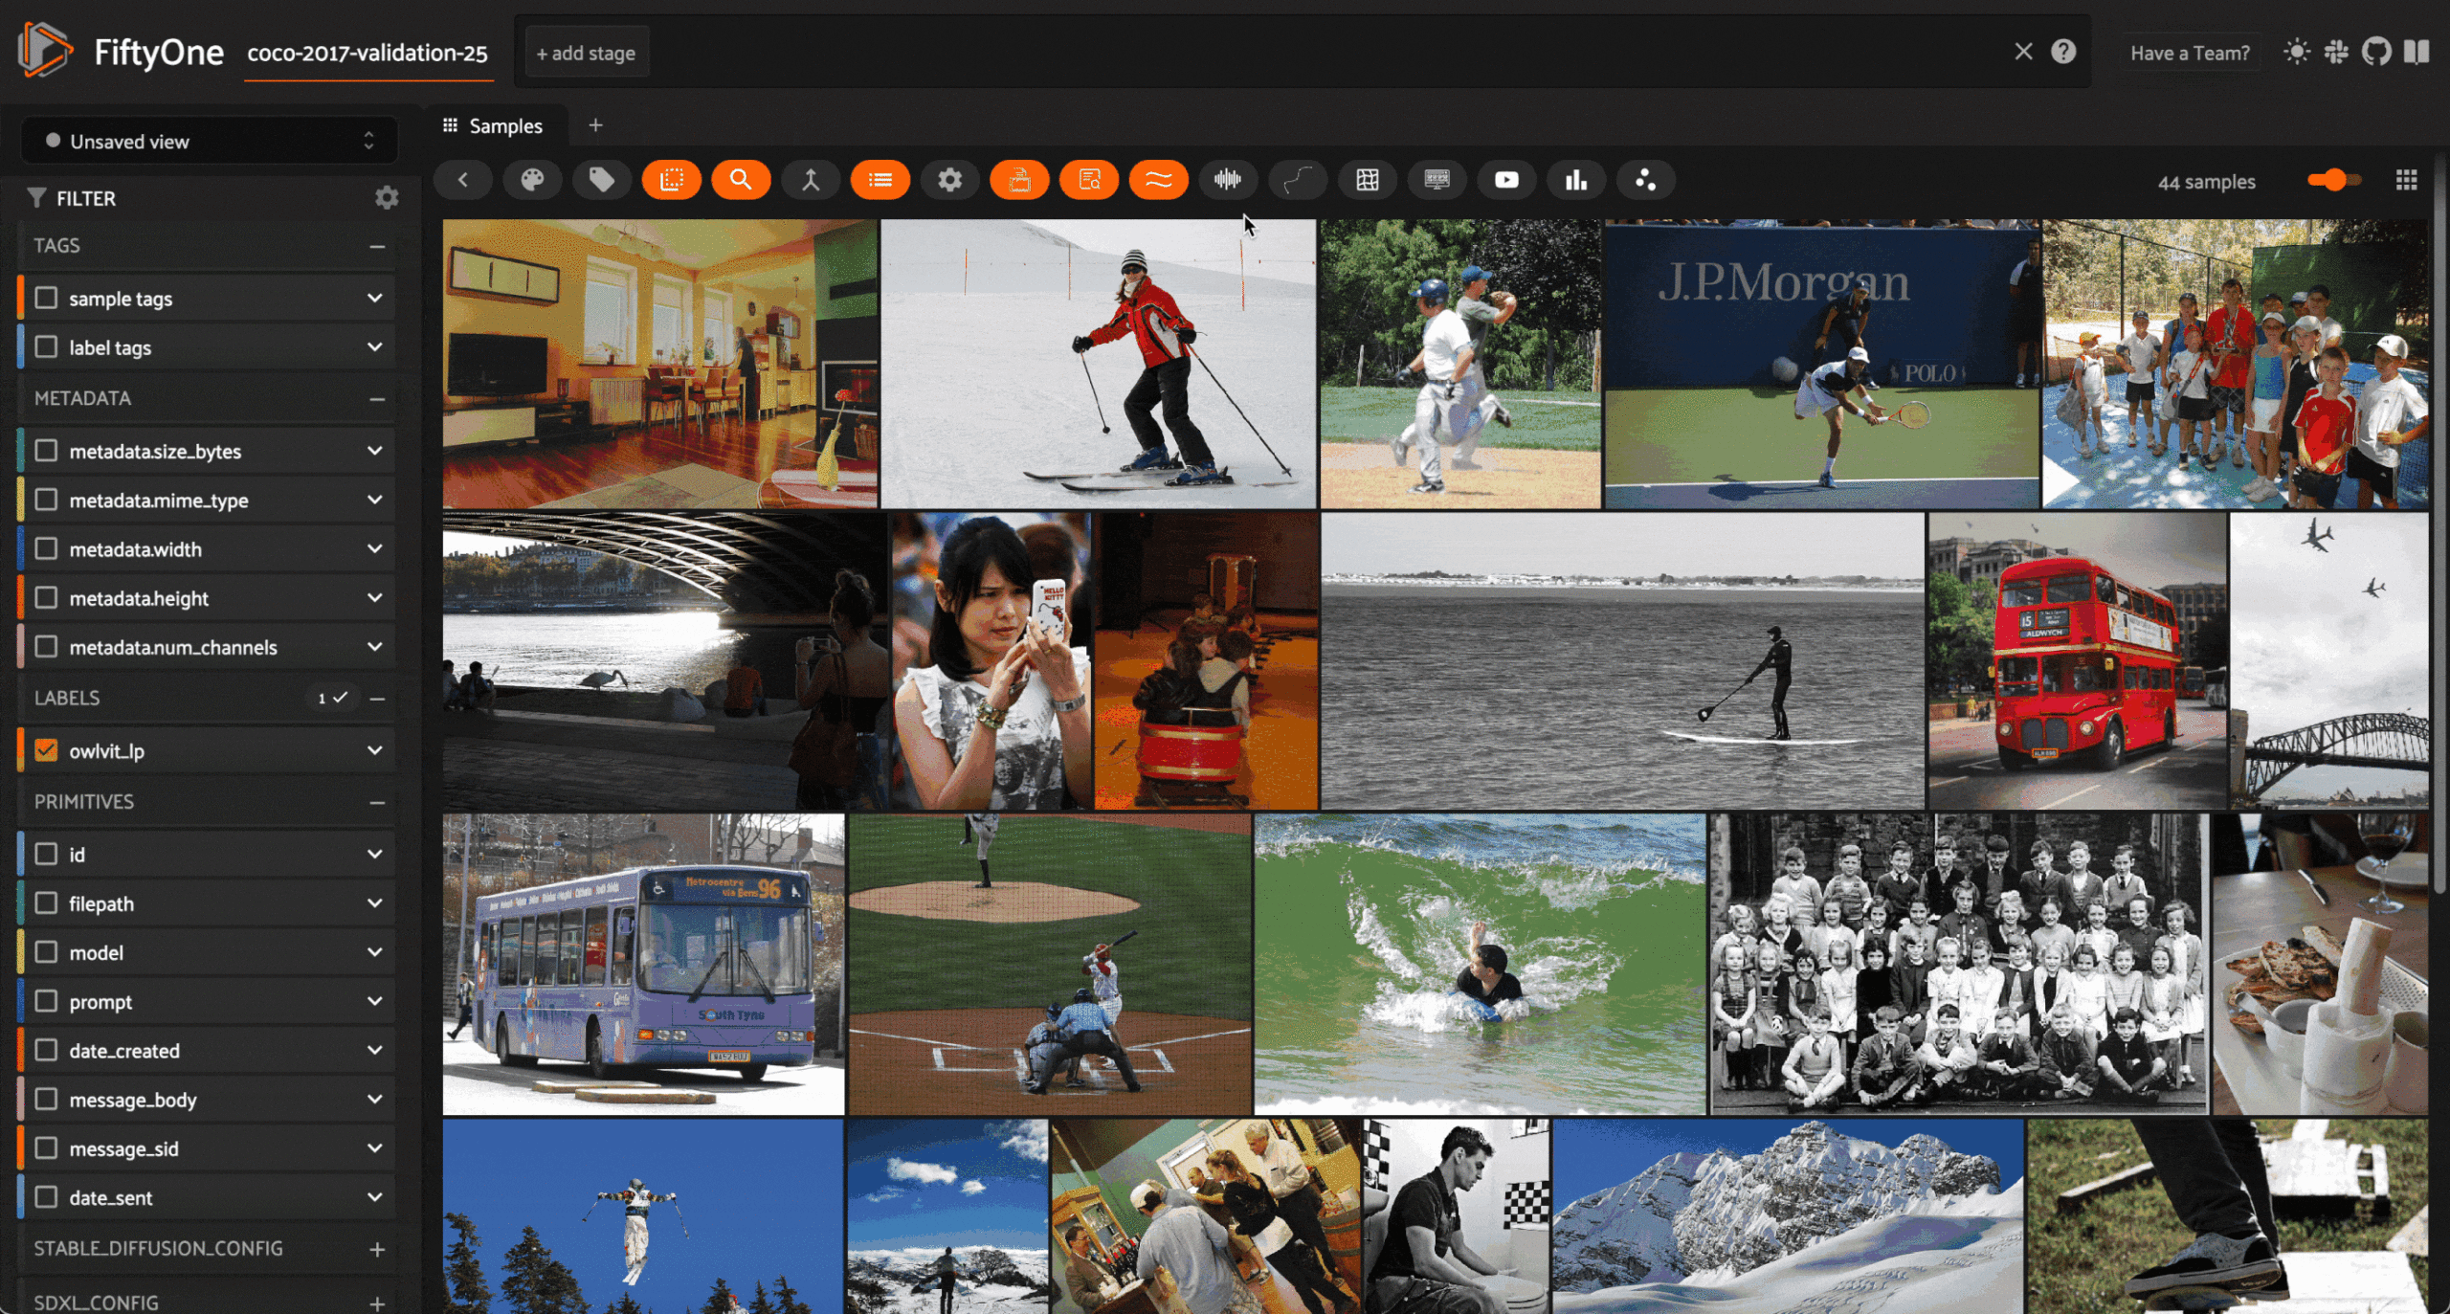Click the filter sidebar settings gear
Image resolution: width=2450 pixels, height=1314 pixels.
click(x=387, y=198)
